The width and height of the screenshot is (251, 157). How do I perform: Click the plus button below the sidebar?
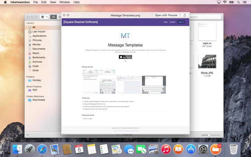pyautogui.click(x=28, y=135)
